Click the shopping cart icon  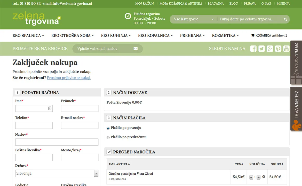[252, 35]
